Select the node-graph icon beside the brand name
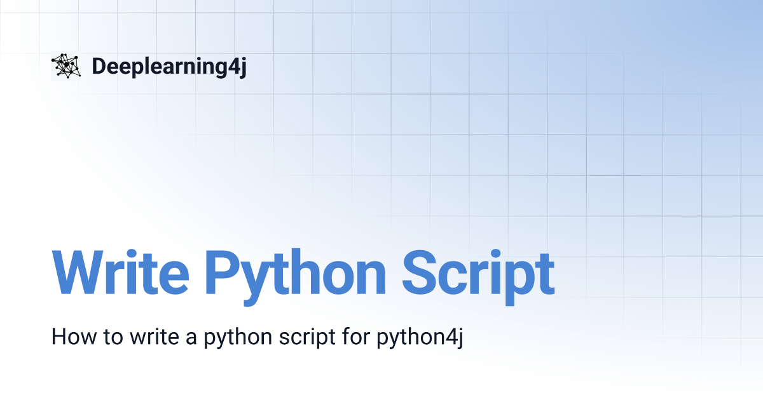763x400 pixels. pyautogui.click(x=65, y=64)
